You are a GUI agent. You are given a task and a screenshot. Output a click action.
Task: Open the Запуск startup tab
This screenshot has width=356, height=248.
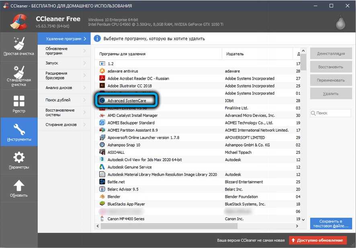[64, 63]
